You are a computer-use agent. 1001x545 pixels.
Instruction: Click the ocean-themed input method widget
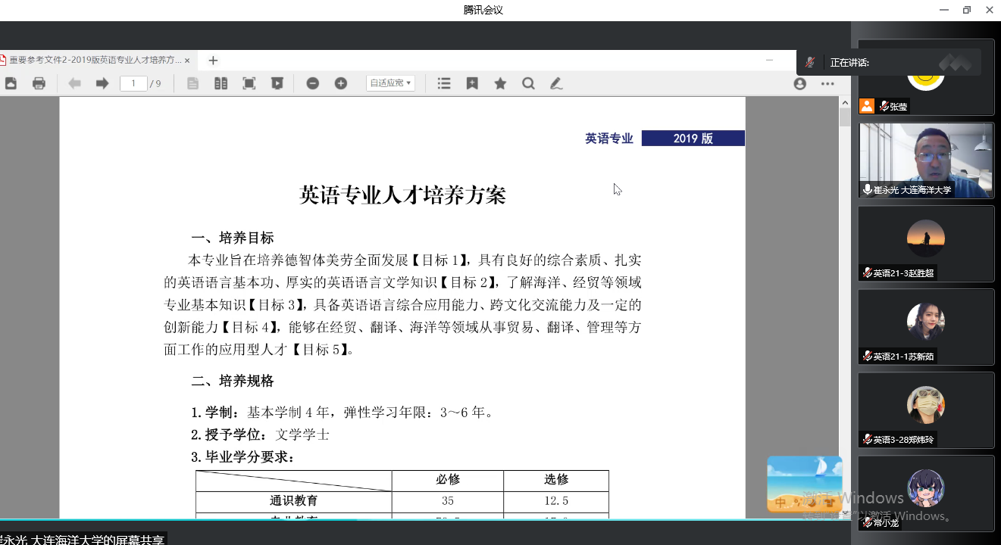click(804, 484)
